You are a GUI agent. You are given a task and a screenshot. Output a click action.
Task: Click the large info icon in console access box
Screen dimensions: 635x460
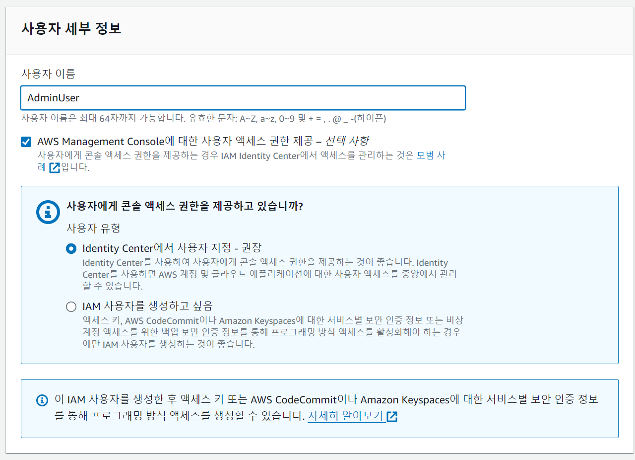click(x=48, y=212)
